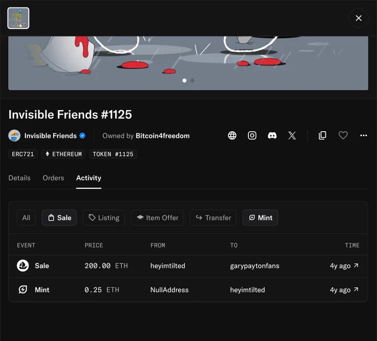Click the Mint event label in table
This screenshot has height=341, width=377.
coord(42,290)
